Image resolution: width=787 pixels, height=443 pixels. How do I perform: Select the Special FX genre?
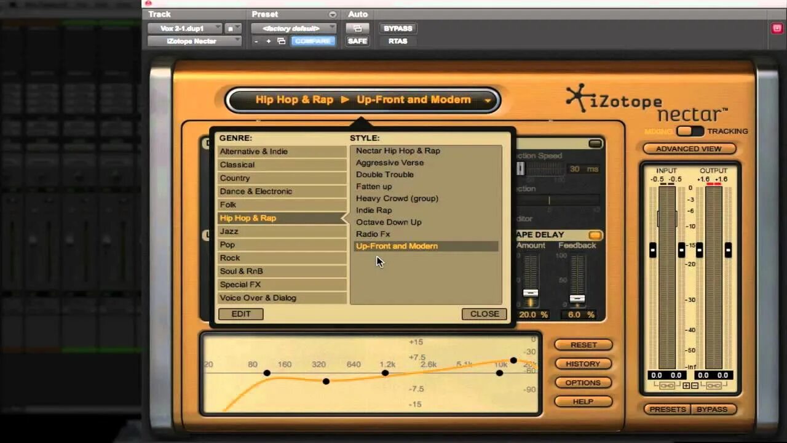(282, 285)
